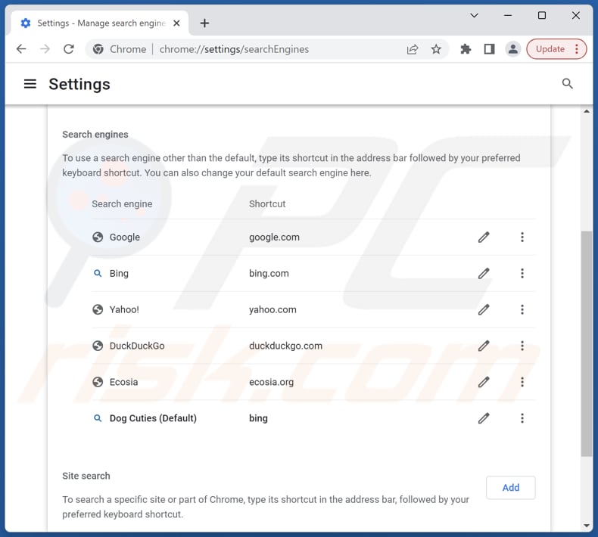598x537 pixels.
Task: Open the Extensions puzzle icon
Action: [466, 48]
